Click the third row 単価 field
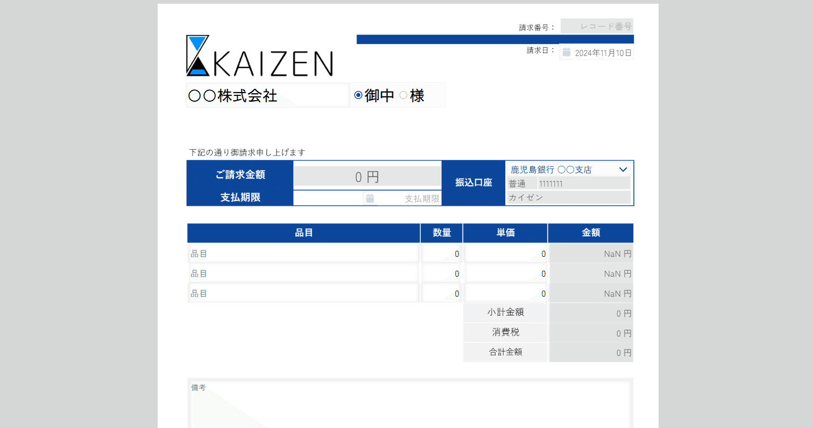 (x=505, y=293)
